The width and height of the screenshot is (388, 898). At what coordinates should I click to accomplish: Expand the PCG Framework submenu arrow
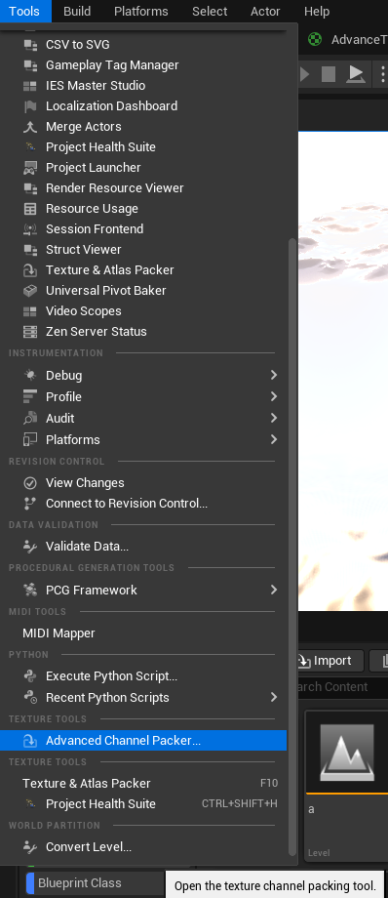274,590
